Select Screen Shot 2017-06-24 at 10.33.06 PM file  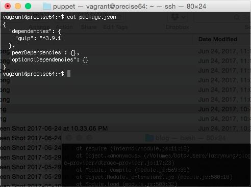click(54, 129)
